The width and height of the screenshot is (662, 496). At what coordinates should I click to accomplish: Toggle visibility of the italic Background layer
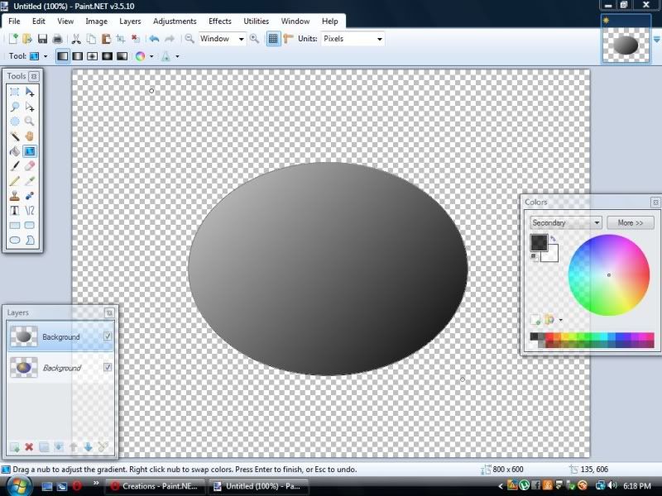(x=108, y=367)
